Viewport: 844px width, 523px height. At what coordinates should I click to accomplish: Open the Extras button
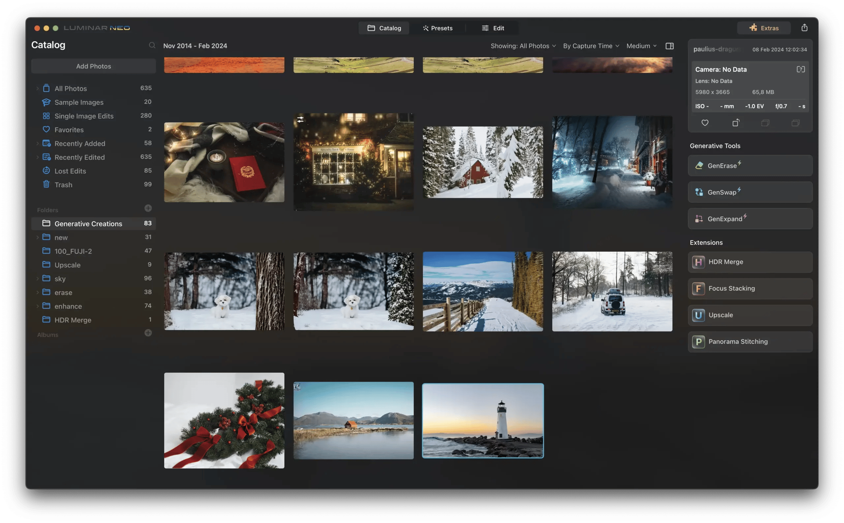coord(763,28)
